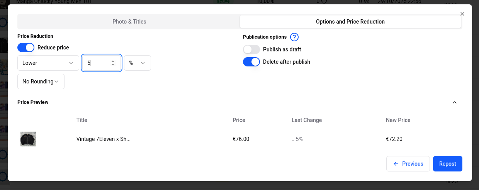Open the Publication options help icon

coord(294,37)
